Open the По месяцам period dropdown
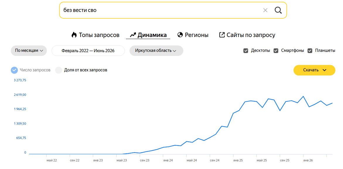Screen dimensions: 343x169 [29, 51]
